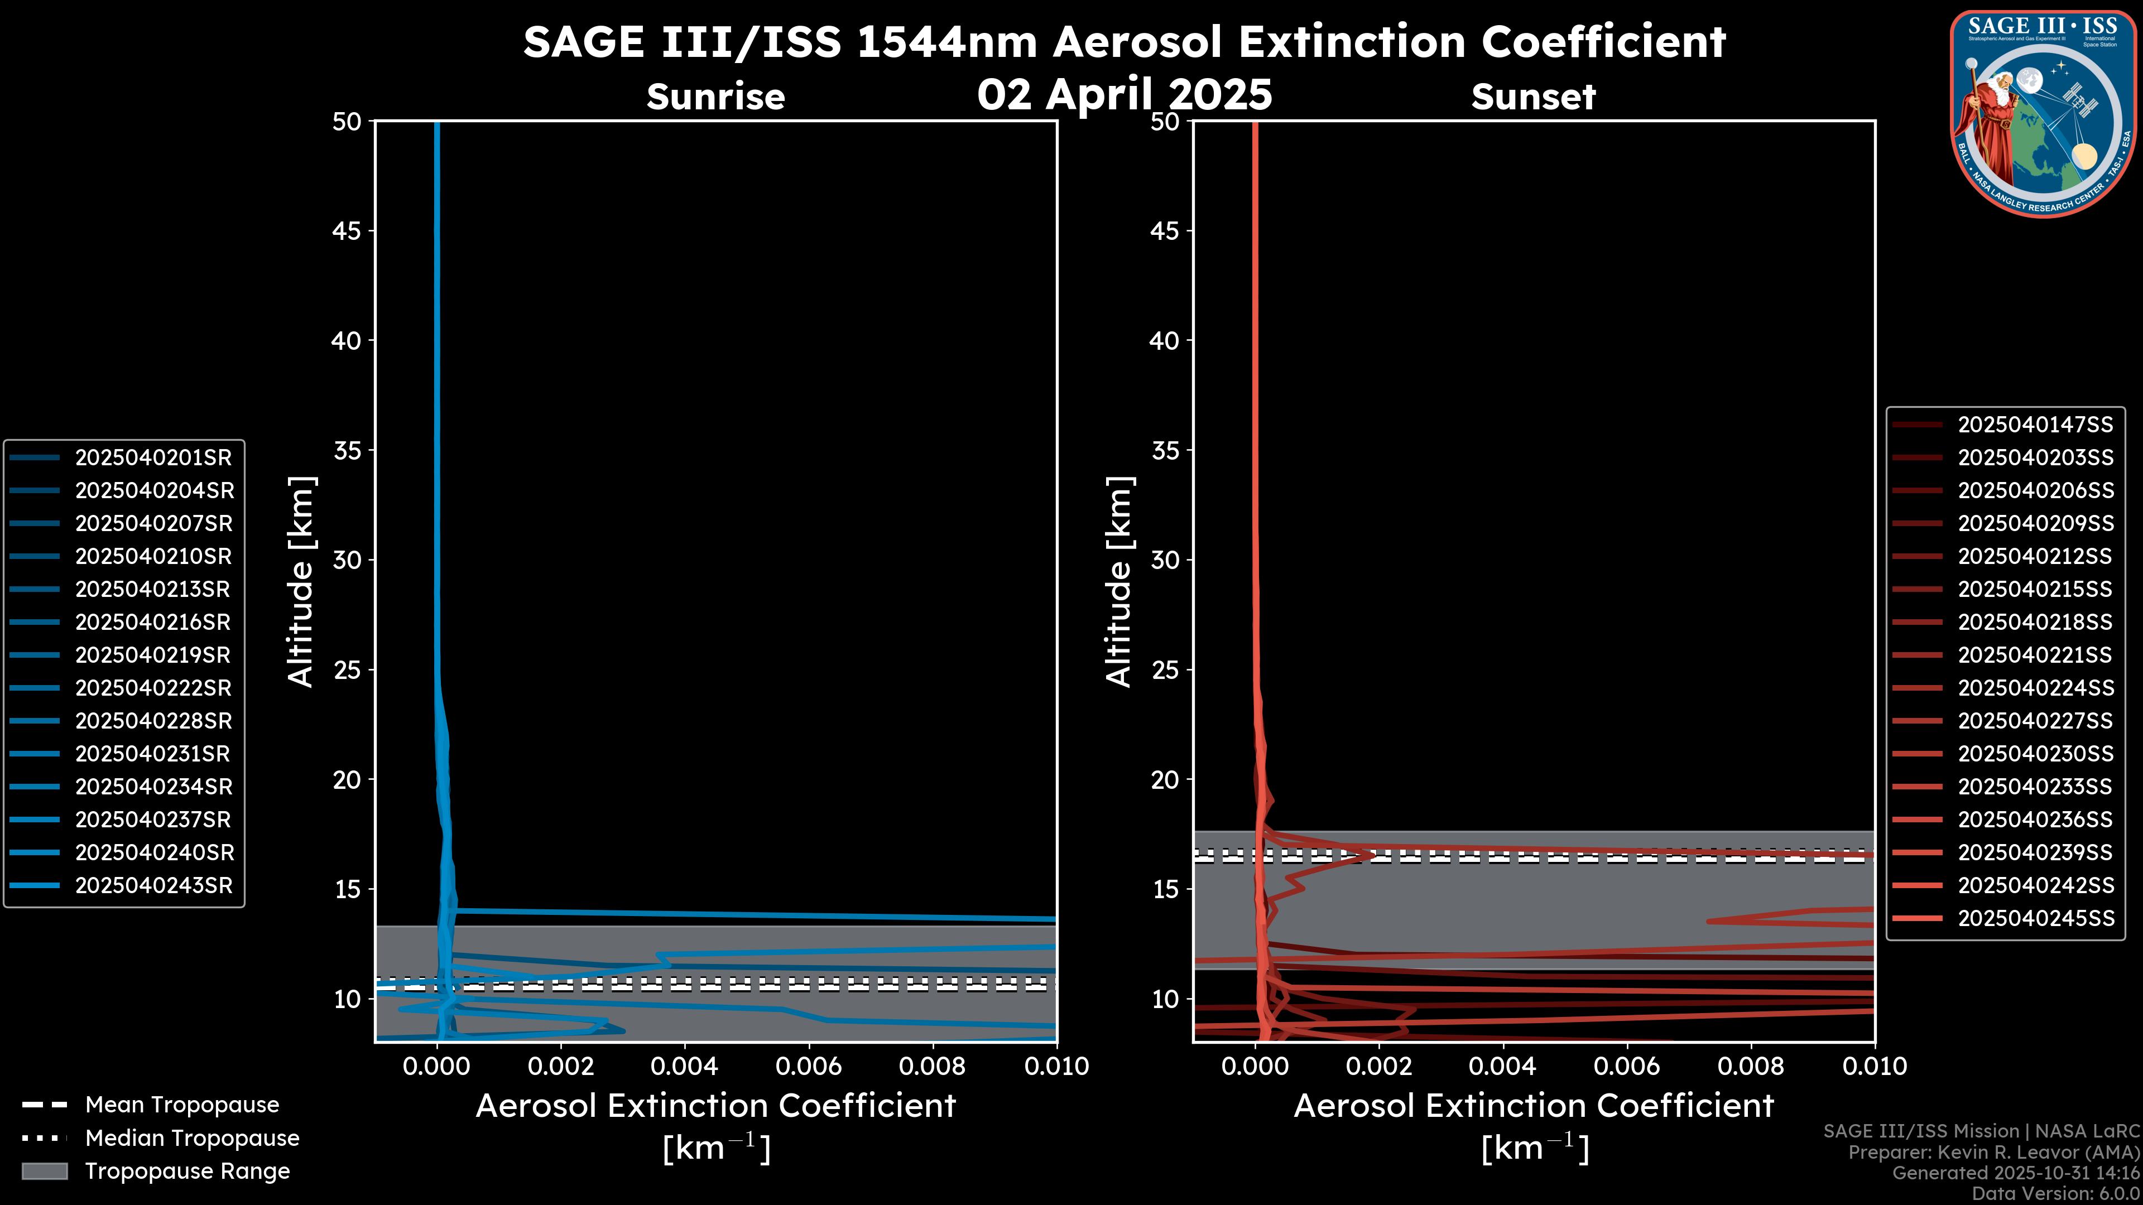Click the 50 km tick on Sunrise y-axis

coord(347,122)
